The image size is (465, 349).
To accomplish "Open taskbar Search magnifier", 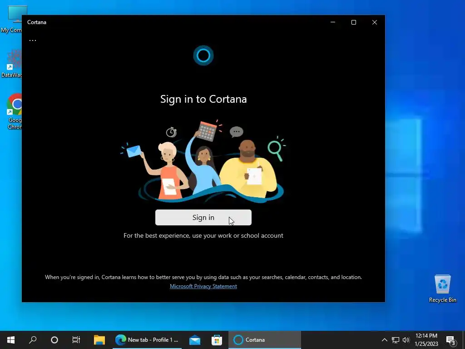I will tap(33, 340).
